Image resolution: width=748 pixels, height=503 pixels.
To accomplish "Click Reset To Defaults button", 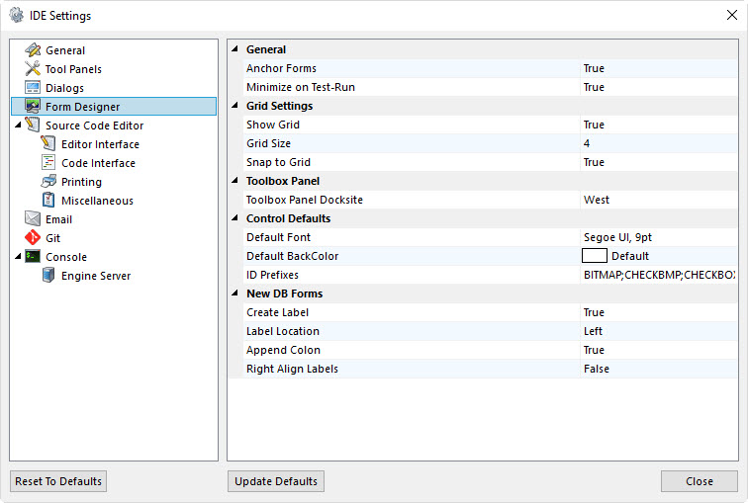I will (58, 481).
